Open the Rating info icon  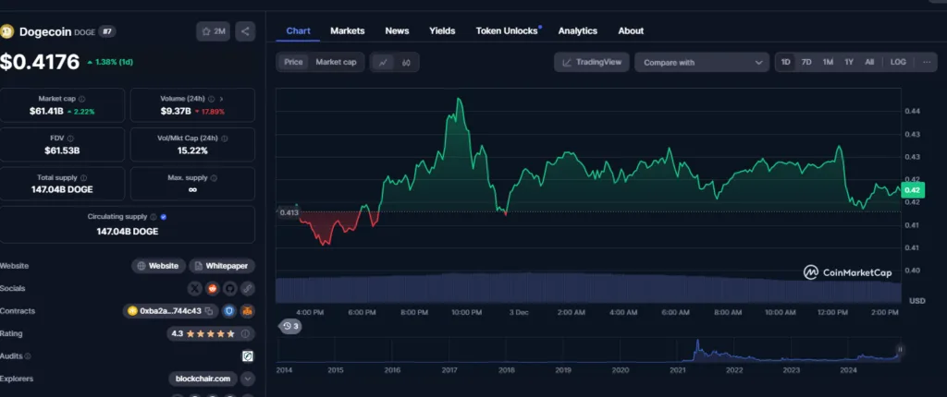click(245, 333)
